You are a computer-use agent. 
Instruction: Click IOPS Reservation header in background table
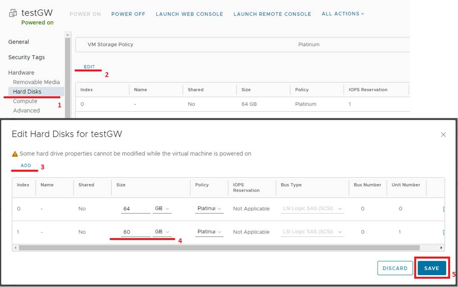point(368,90)
